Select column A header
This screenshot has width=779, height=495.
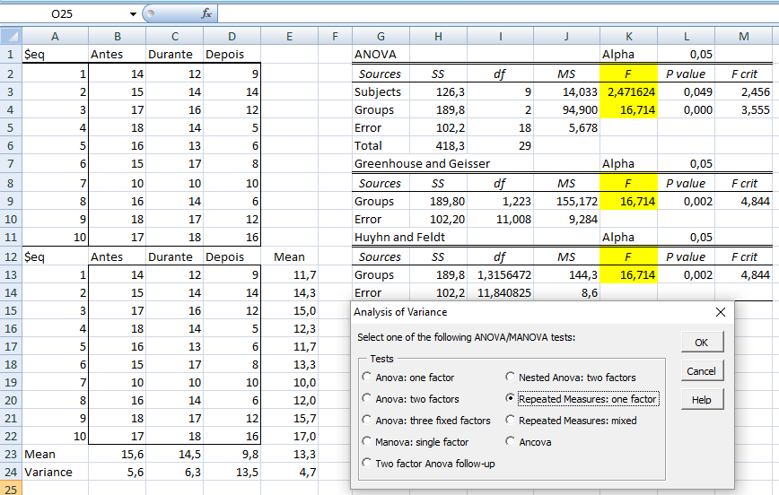point(55,36)
